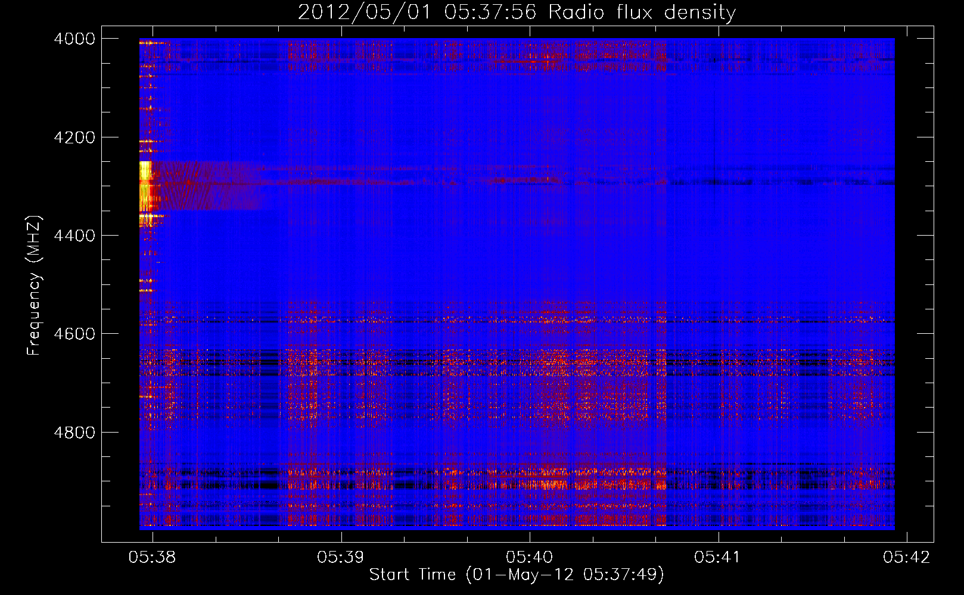Click the 05:42 time tick label
The width and height of the screenshot is (964, 595).
907,557
